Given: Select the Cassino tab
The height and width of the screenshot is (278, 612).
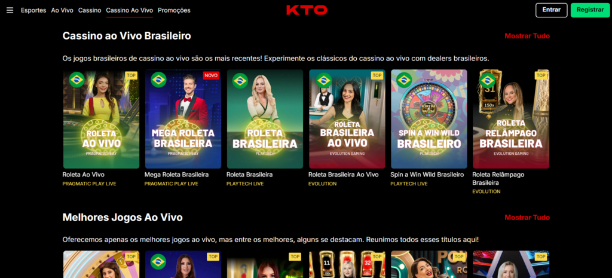Looking at the screenshot, I should (x=90, y=10).
